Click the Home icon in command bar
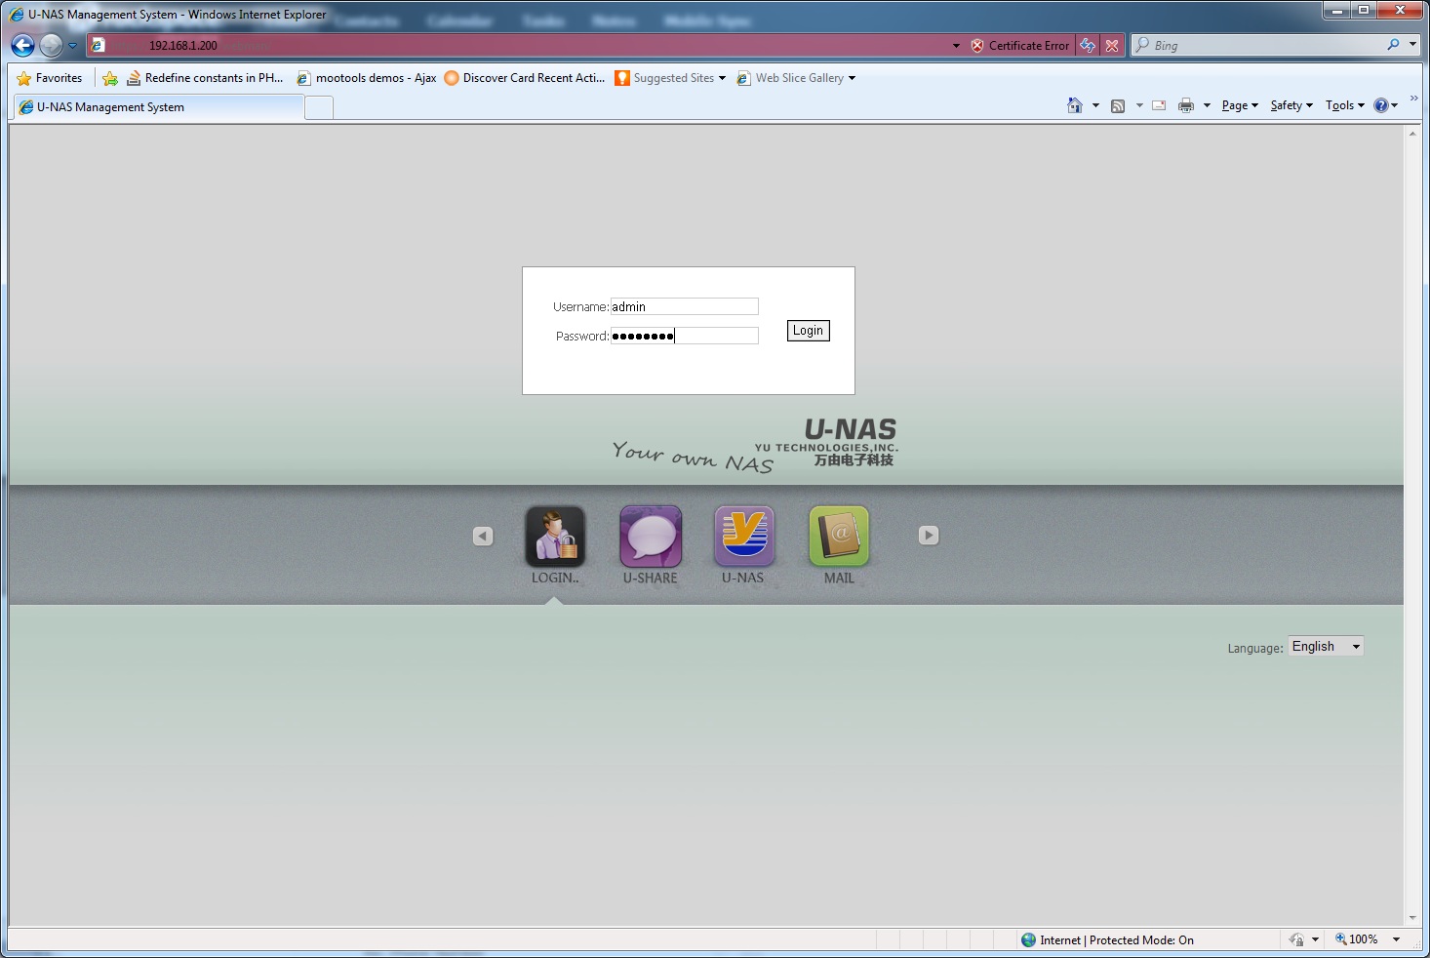The width and height of the screenshot is (1430, 958). click(1075, 105)
